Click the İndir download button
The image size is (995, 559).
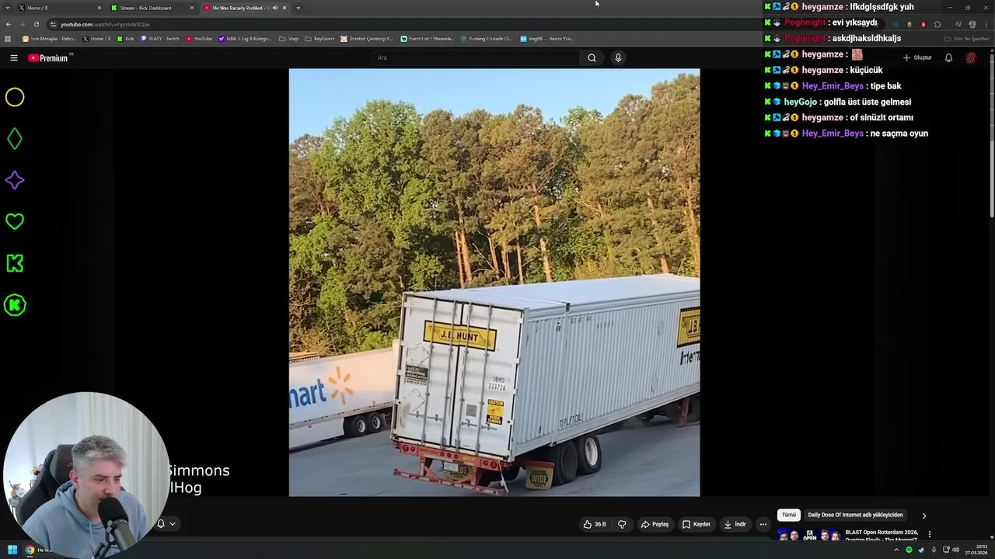[x=735, y=524]
